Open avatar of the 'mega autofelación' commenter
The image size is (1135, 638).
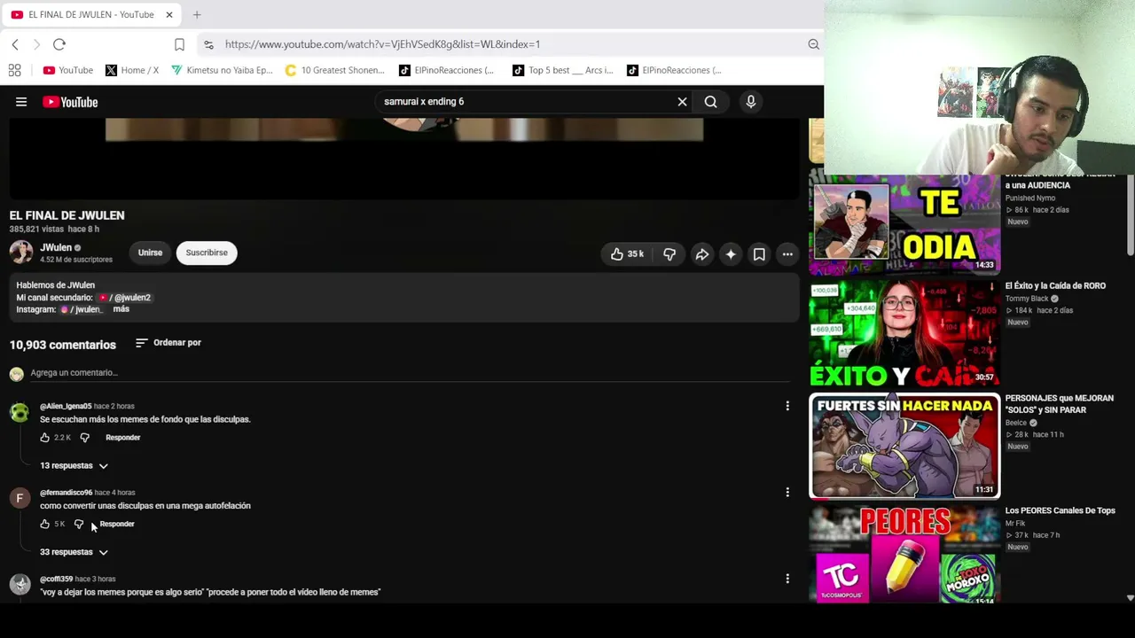click(20, 498)
